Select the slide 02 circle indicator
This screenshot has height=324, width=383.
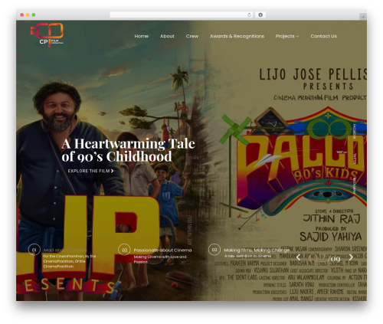point(124,250)
